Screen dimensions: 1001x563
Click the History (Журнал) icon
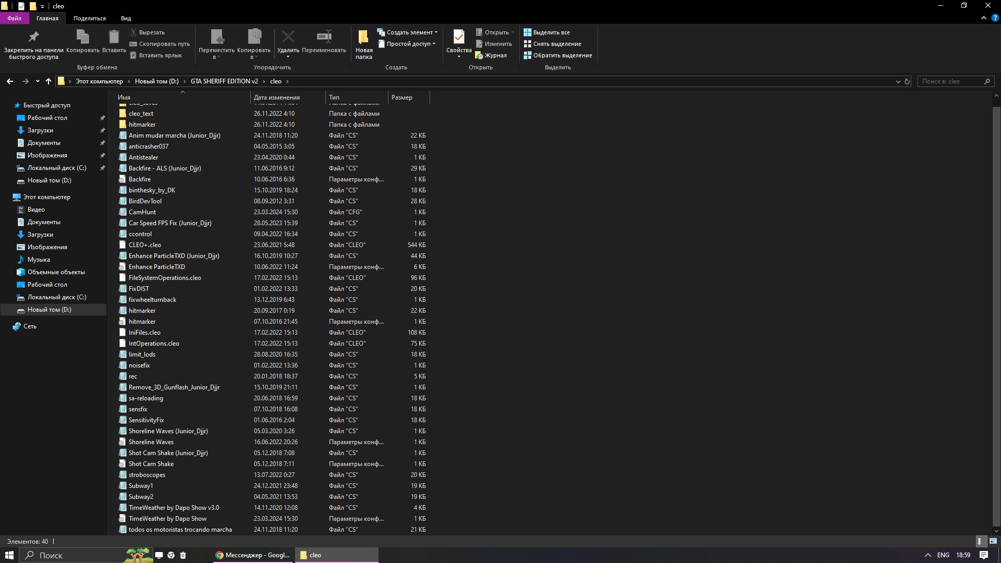pos(479,55)
